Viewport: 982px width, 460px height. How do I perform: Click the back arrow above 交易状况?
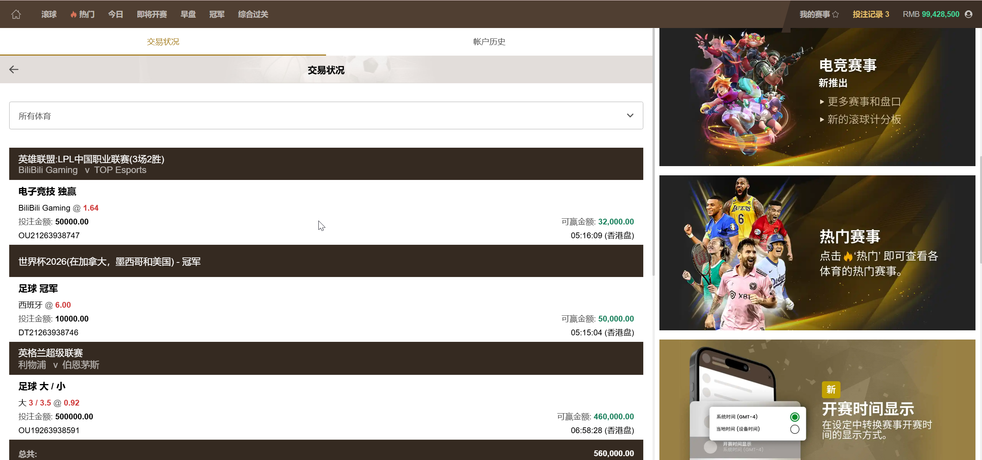pyautogui.click(x=14, y=69)
